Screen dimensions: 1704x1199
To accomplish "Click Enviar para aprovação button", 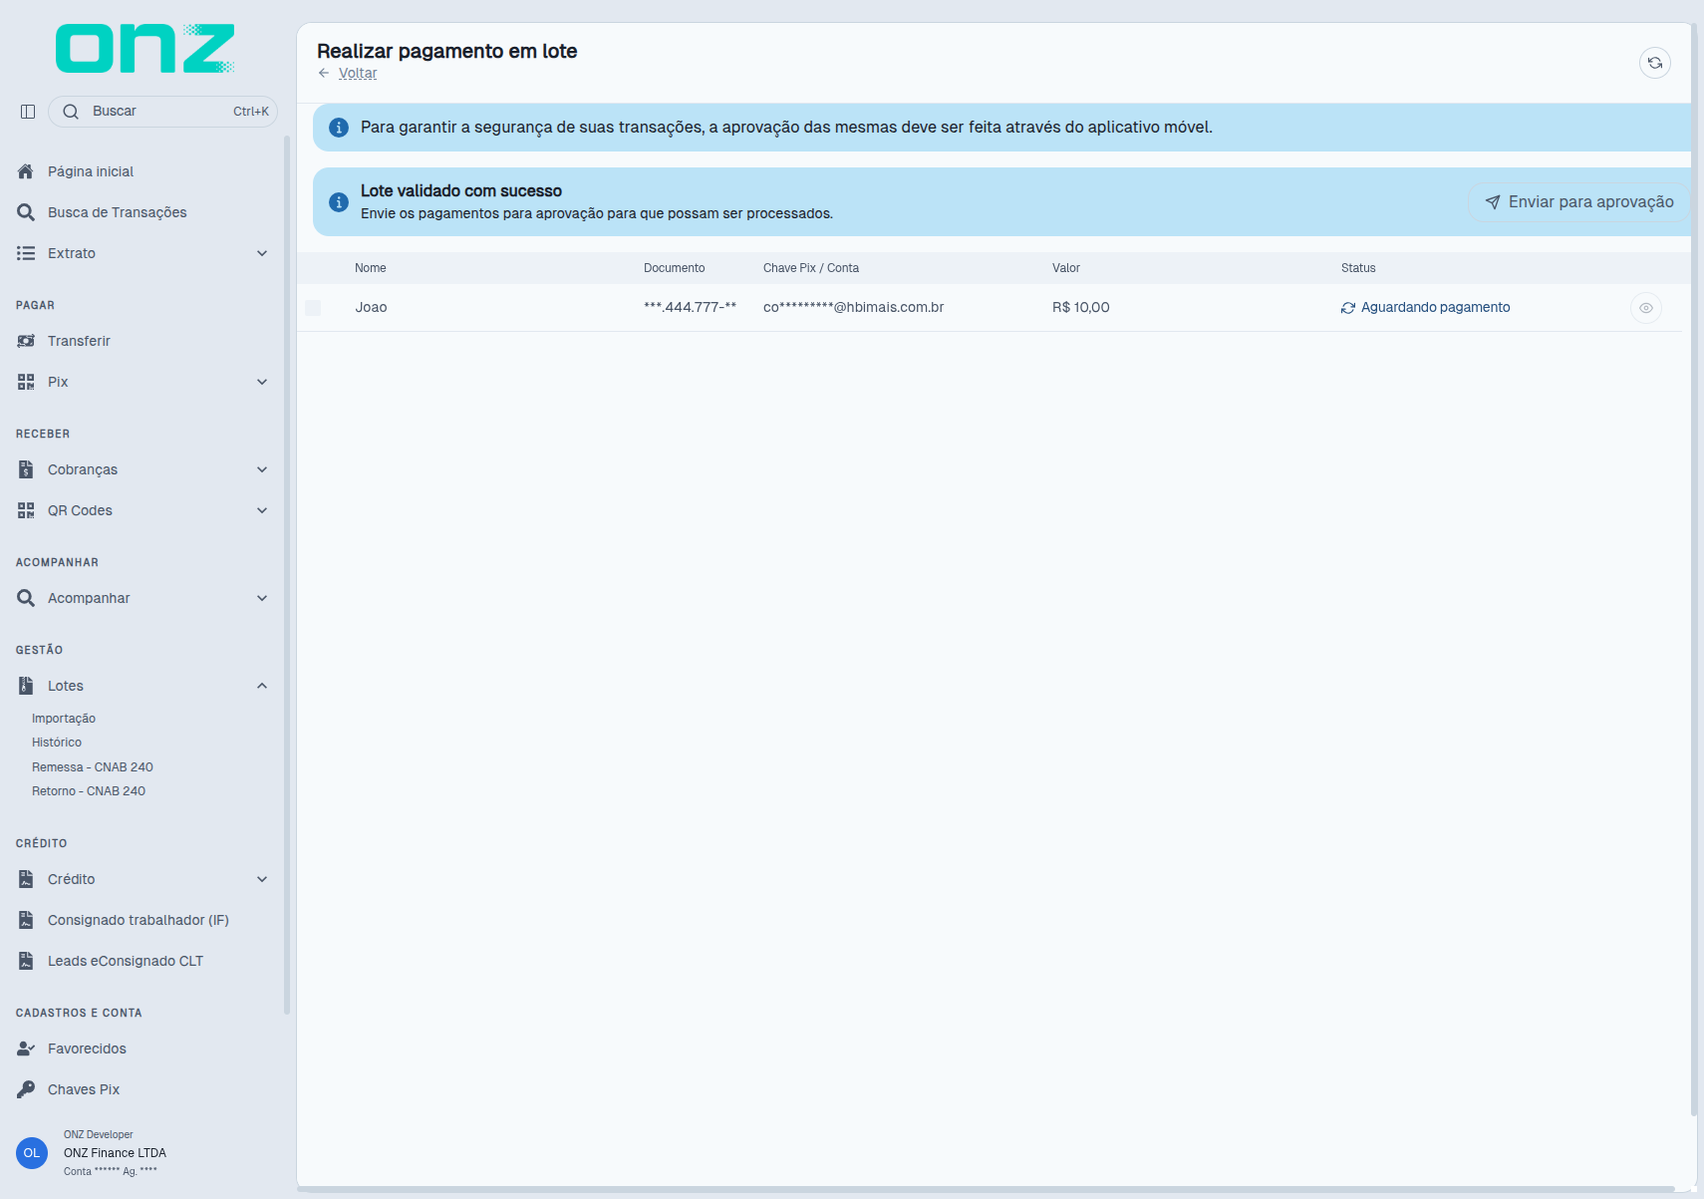I will pyautogui.click(x=1578, y=202).
